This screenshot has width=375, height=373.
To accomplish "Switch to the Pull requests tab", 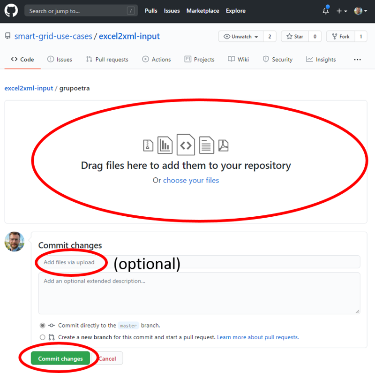I will click(107, 60).
